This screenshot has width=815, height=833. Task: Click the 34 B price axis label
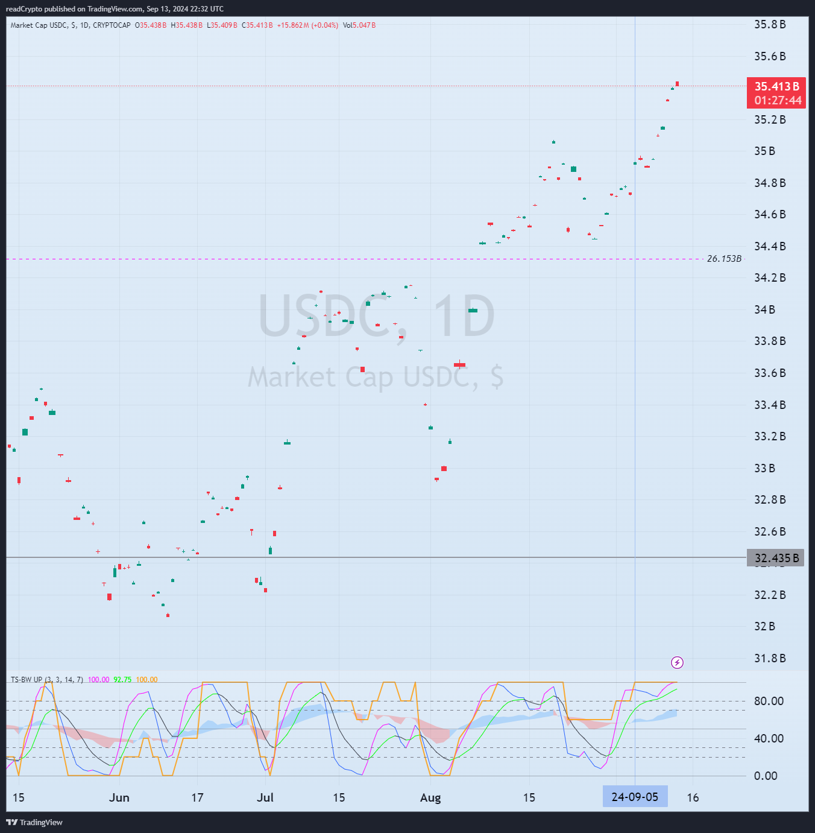click(x=764, y=309)
